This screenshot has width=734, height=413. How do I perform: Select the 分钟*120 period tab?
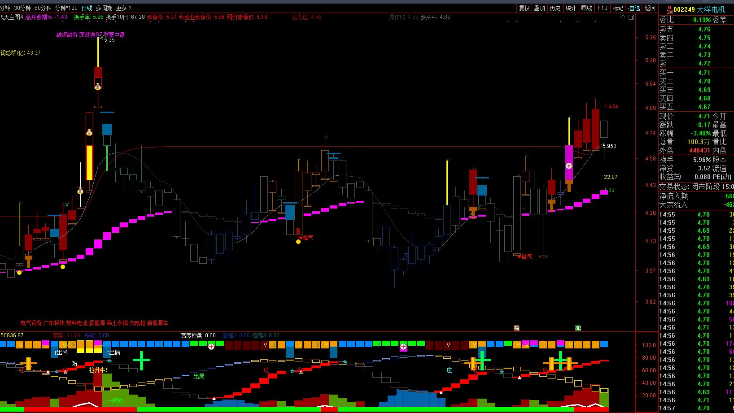click(66, 8)
